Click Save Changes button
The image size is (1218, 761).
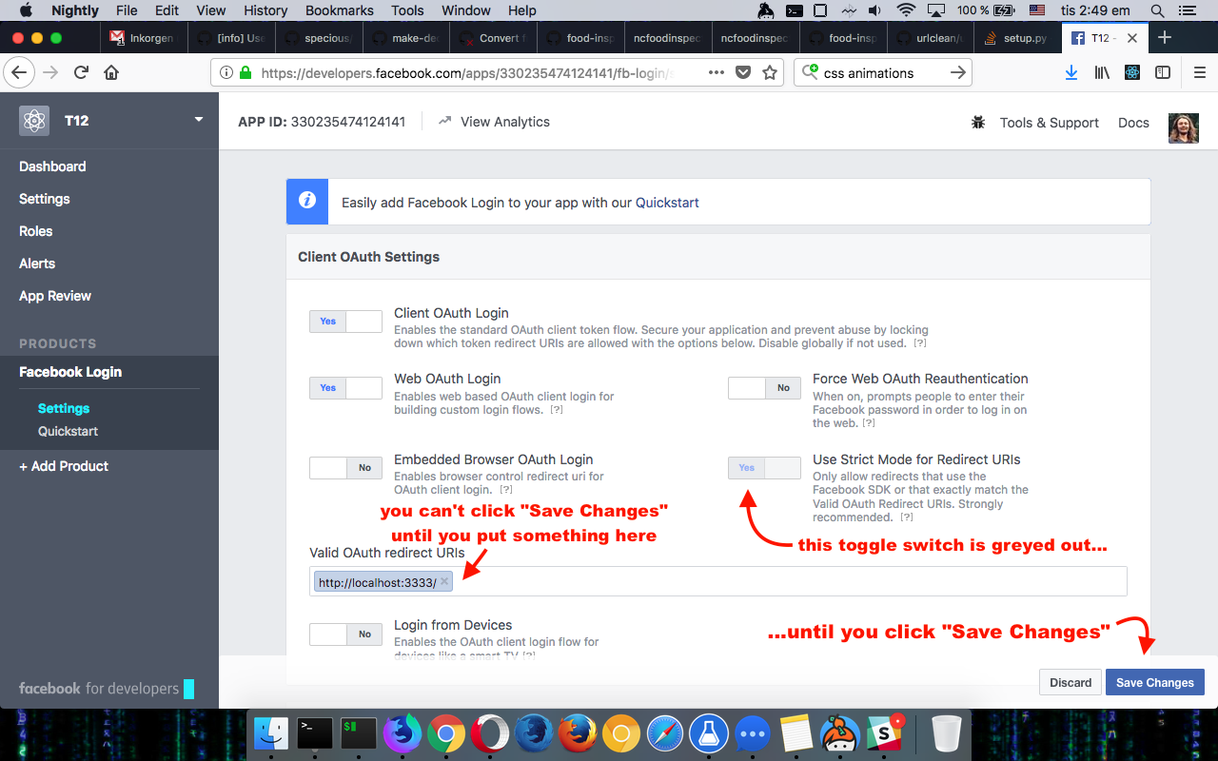1155,682
